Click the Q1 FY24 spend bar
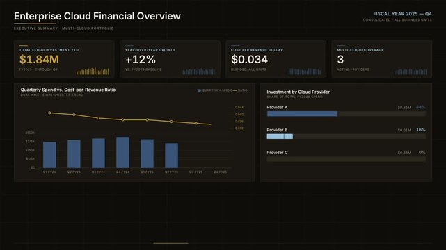Screen dimensions: 446x250 click(x=49, y=155)
